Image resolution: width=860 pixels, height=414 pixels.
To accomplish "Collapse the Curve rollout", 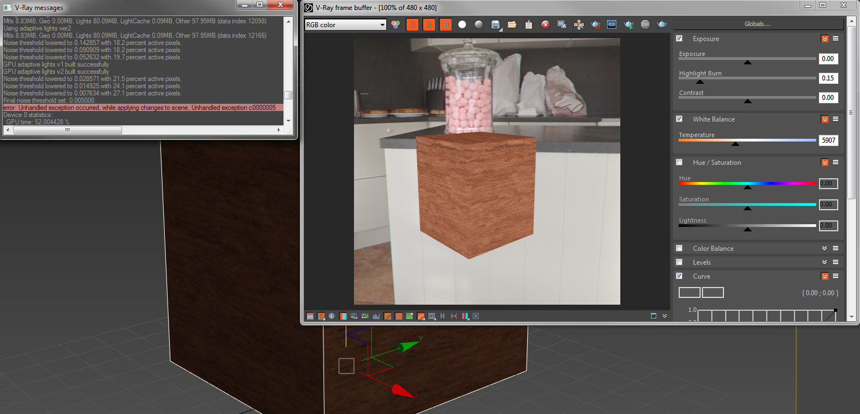I will [x=824, y=276].
